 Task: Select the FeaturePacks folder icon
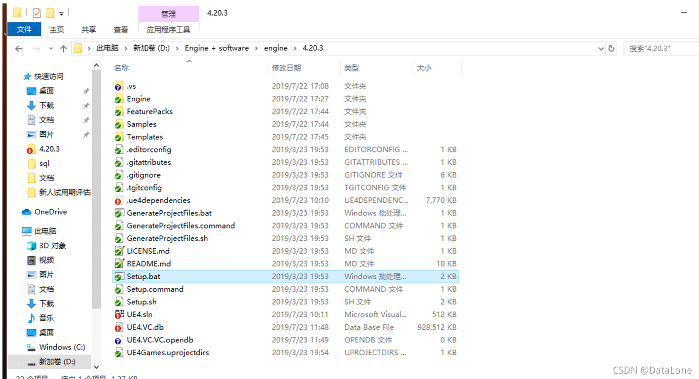118,112
